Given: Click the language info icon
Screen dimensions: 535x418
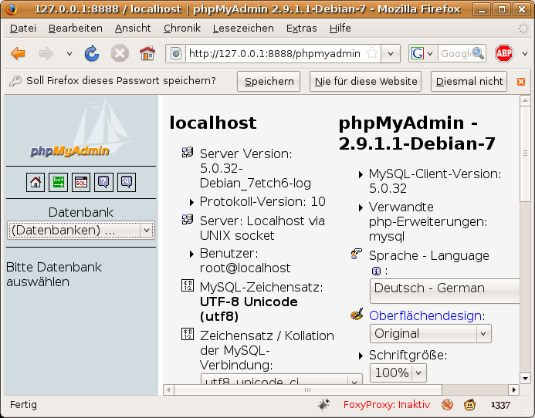Looking at the screenshot, I should point(376,271).
